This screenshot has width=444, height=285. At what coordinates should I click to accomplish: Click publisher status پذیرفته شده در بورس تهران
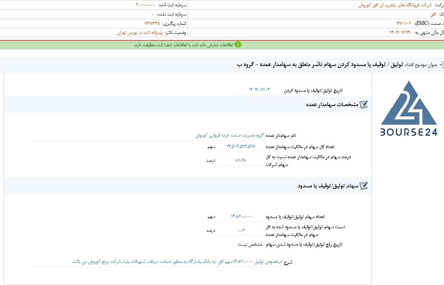pyautogui.click(x=140, y=33)
